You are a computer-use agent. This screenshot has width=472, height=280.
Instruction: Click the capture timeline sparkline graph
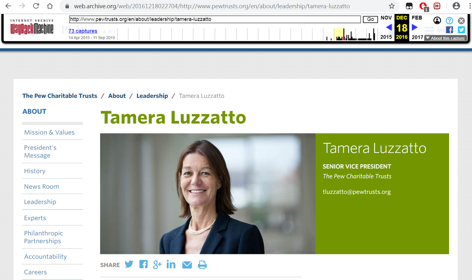[x=247, y=34]
